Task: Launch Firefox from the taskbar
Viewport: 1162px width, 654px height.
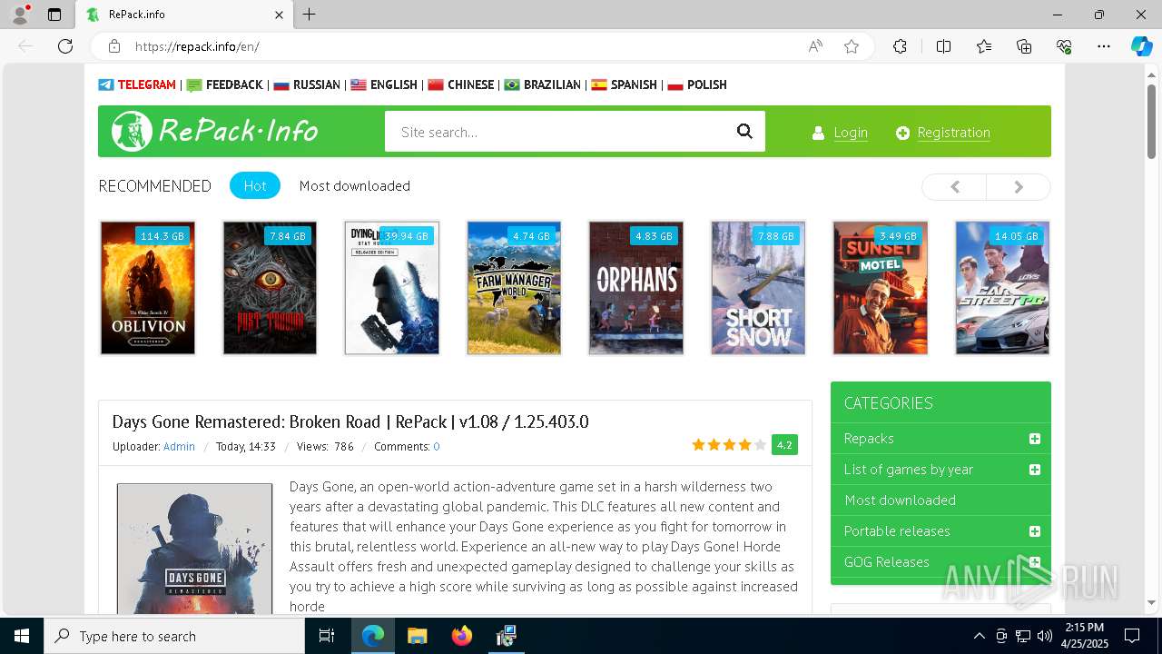Action: point(462,636)
